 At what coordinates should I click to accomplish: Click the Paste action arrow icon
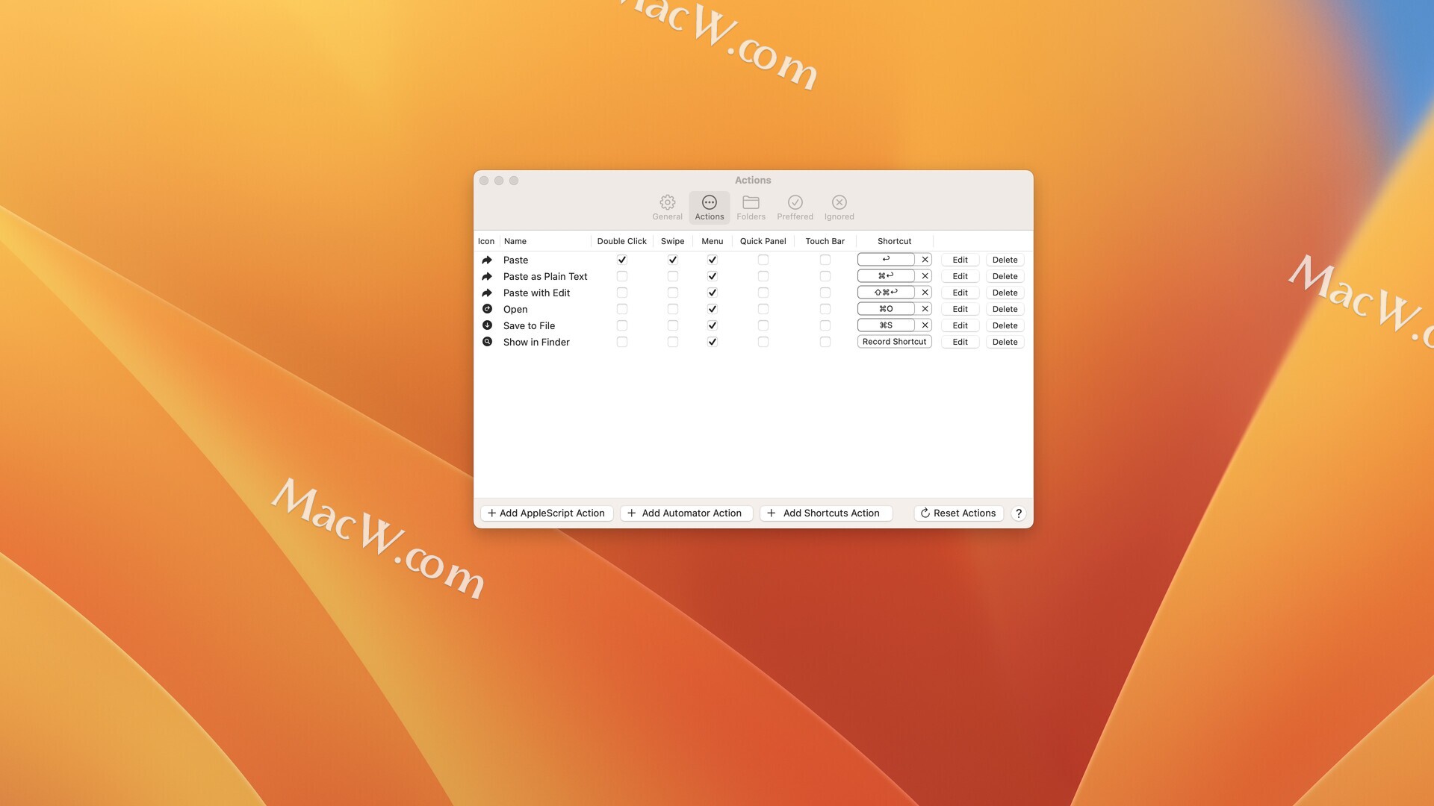coord(487,260)
